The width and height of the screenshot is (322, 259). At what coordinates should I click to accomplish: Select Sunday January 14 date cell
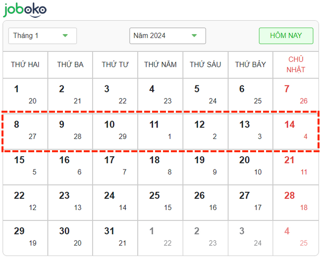click(296, 130)
